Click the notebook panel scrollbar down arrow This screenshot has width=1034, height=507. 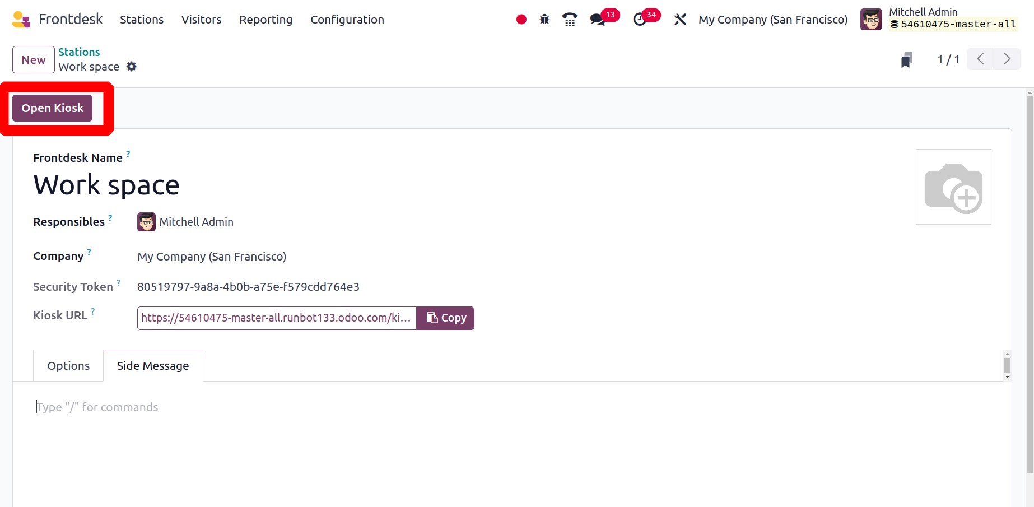click(1007, 377)
